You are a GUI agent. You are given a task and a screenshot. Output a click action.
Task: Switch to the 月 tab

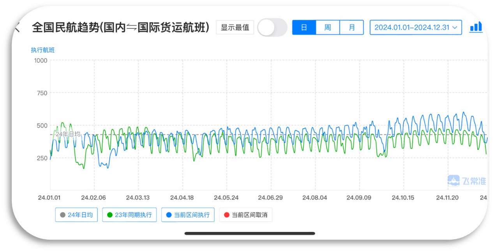(352, 28)
